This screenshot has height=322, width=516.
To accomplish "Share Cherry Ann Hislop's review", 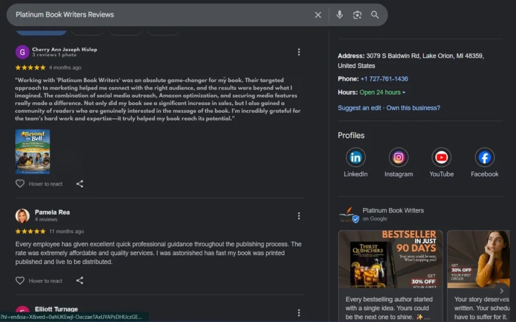I will click(x=80, y=184).
